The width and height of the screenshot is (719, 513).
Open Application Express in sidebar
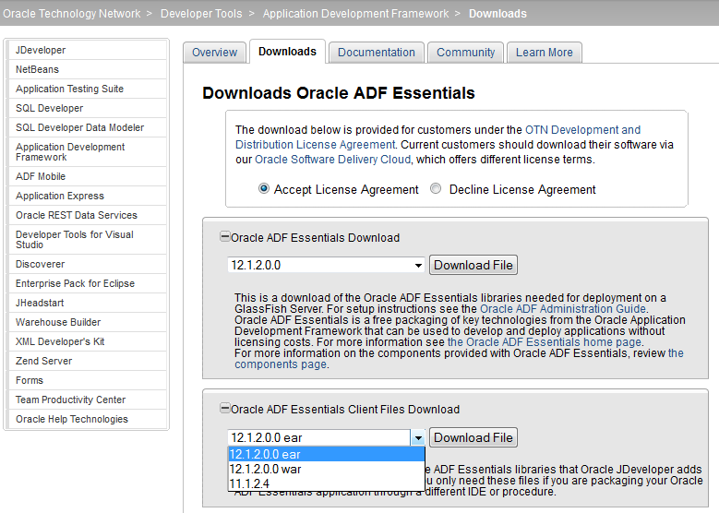point(88,196)
